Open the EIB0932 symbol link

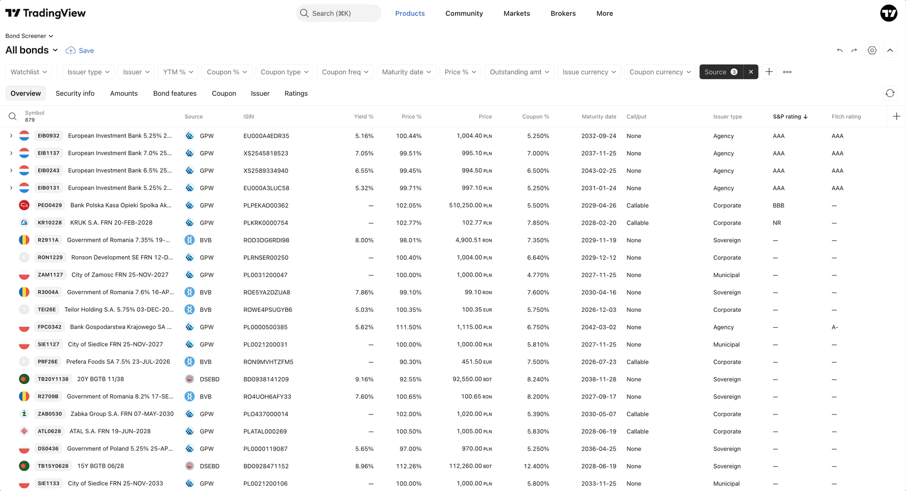point(48,136)
